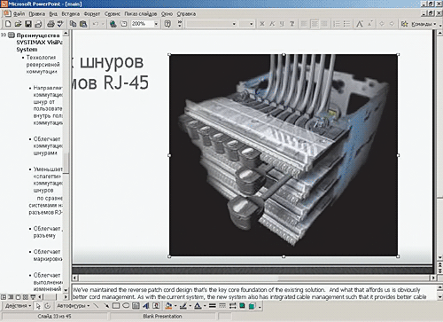Screen dimensions: 443x322
Task: Run the spelling check icon
Action: (60, 24)
